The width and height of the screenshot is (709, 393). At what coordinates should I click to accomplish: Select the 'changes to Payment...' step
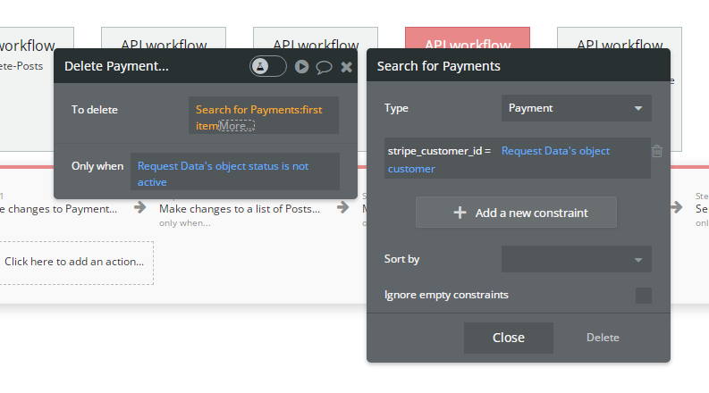(59, 209)
